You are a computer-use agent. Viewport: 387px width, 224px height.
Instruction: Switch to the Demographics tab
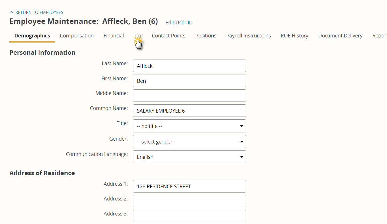[x=32, y=36]
